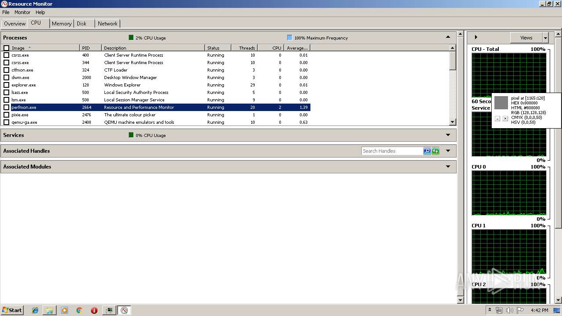Launch Windows Media Player from taskbar

pyautogui.click(x=65, y=310)
